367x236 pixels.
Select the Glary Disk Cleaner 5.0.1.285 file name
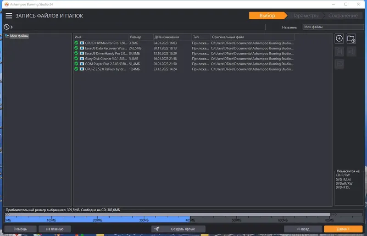[x=106, y=59]
